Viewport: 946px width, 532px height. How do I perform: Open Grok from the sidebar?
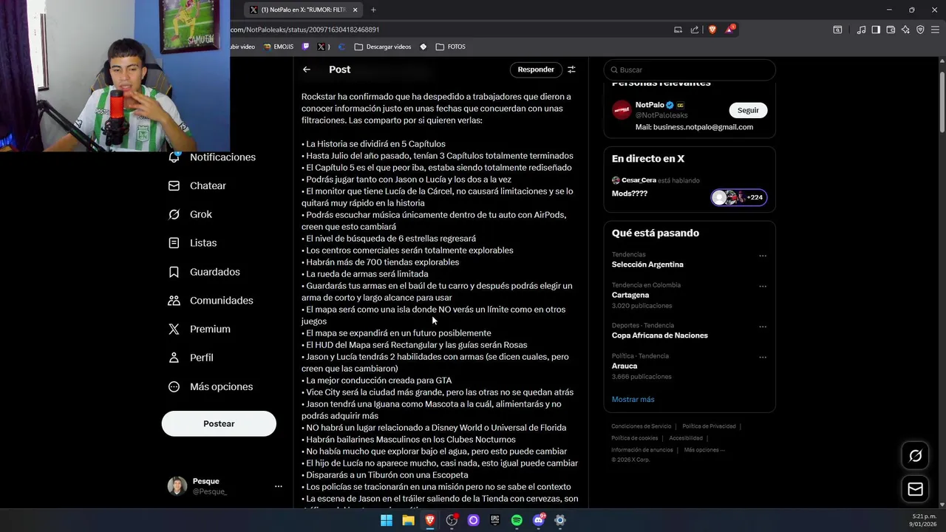pyautogui.click(x=191, y=214)
